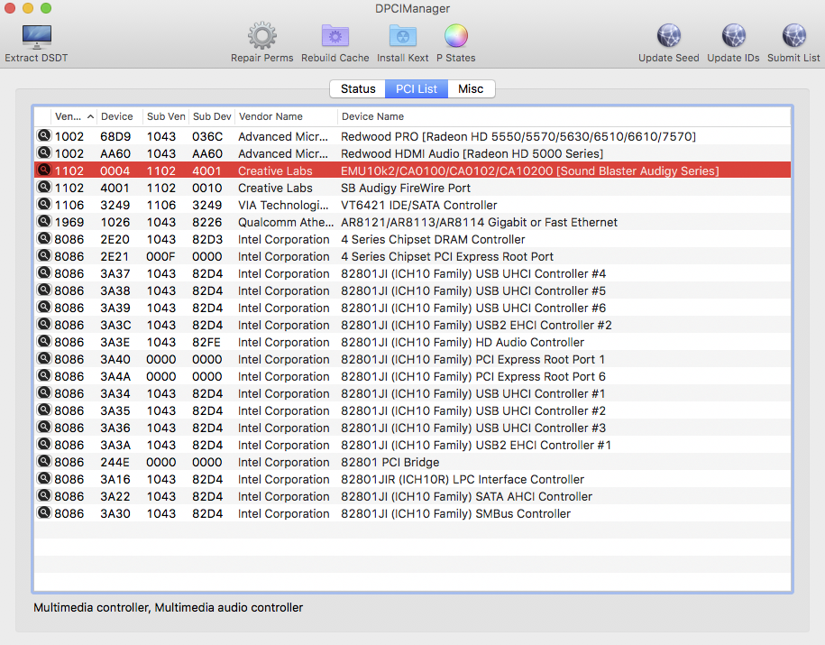The width and height of the screenshot is (825, 645).
Task: Click the magnifier icon for SB Audigy FireWire Port
Action: [44, 187]
